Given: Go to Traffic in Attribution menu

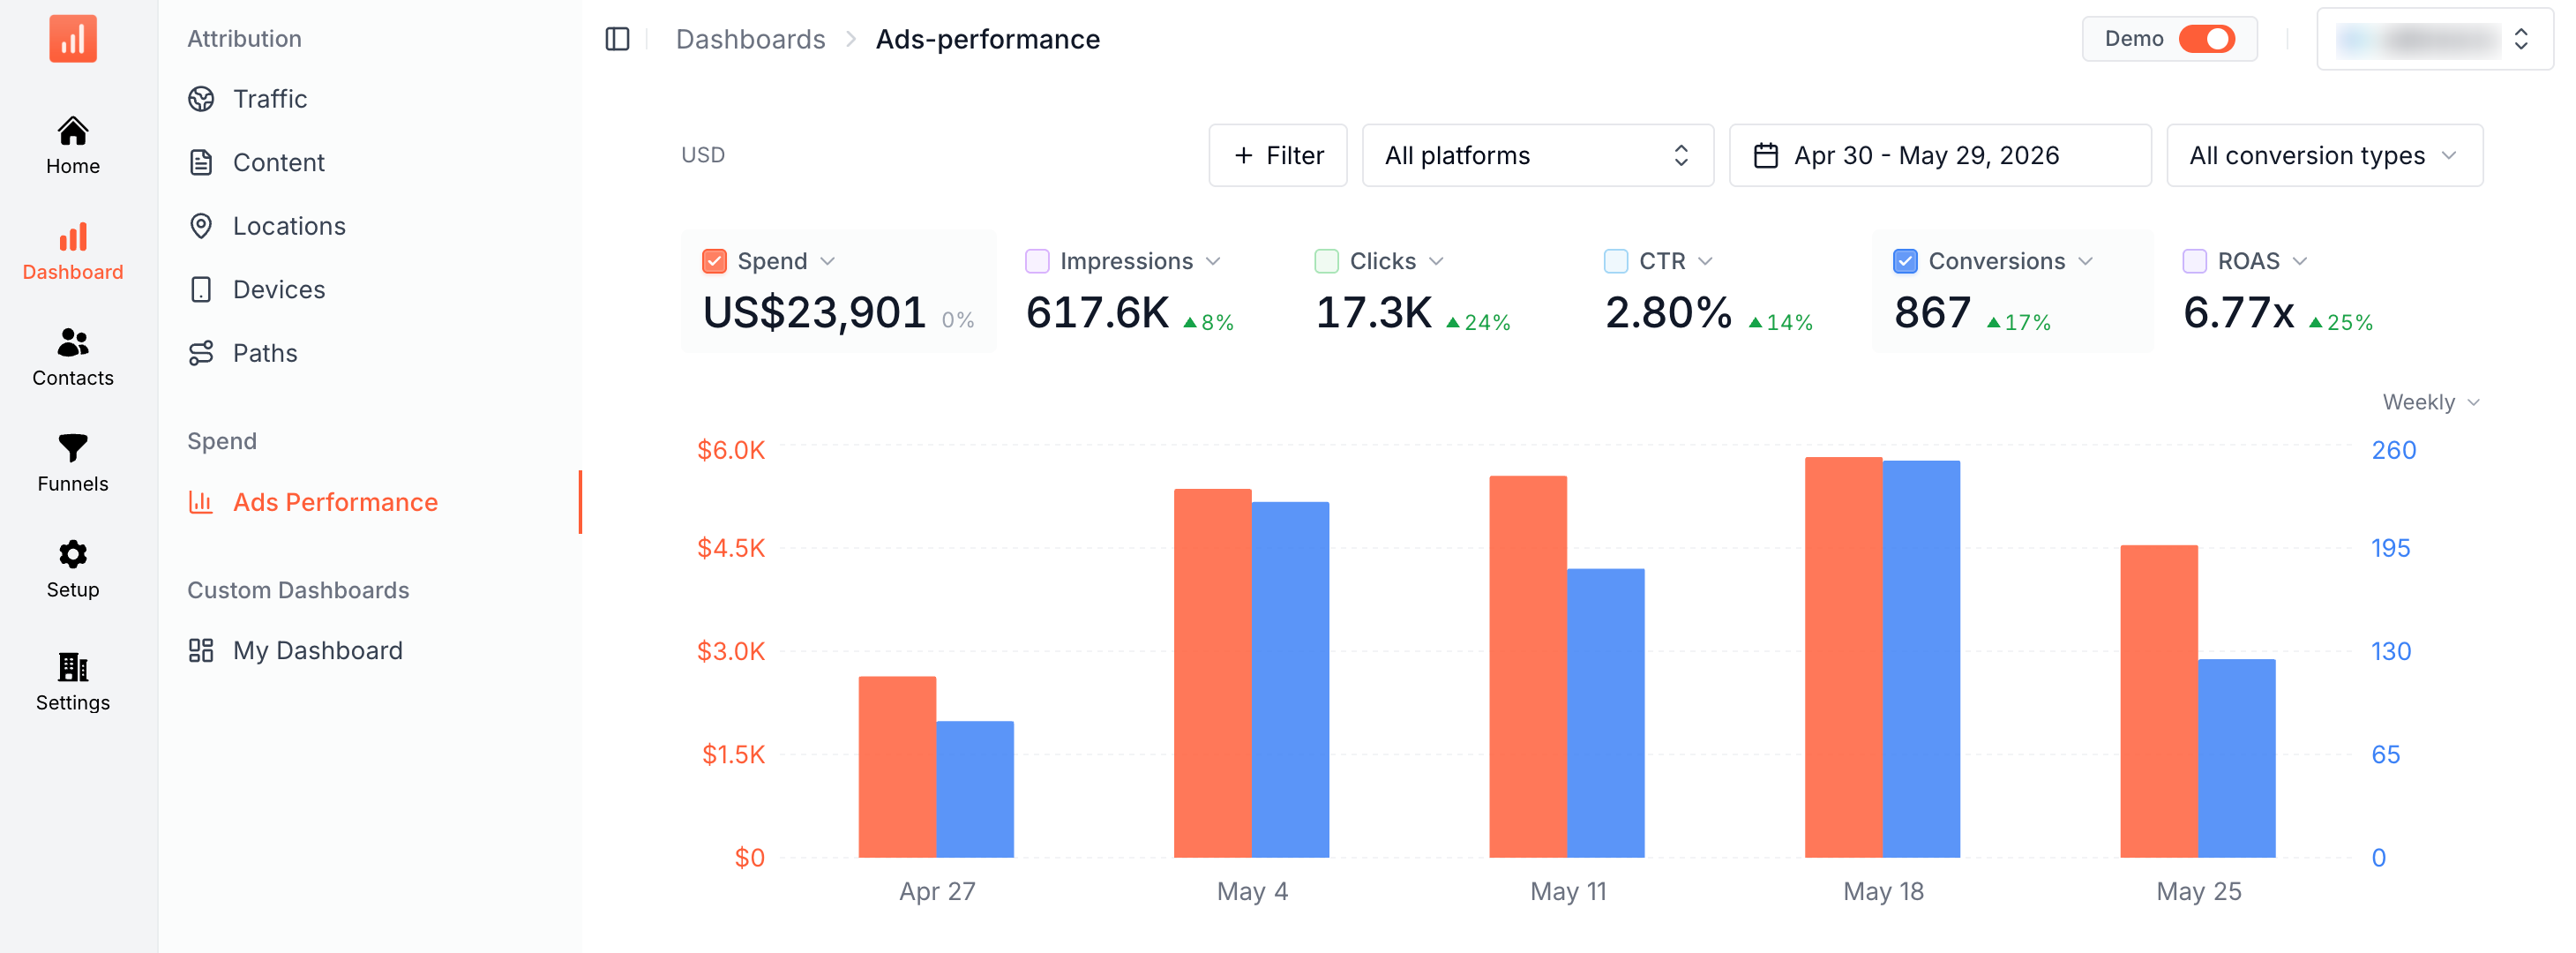Looking at the screenshot, I should point(269,99).
